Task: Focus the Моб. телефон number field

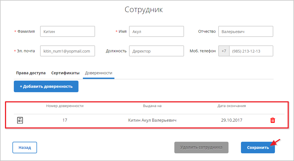Action: pos(251,51)
